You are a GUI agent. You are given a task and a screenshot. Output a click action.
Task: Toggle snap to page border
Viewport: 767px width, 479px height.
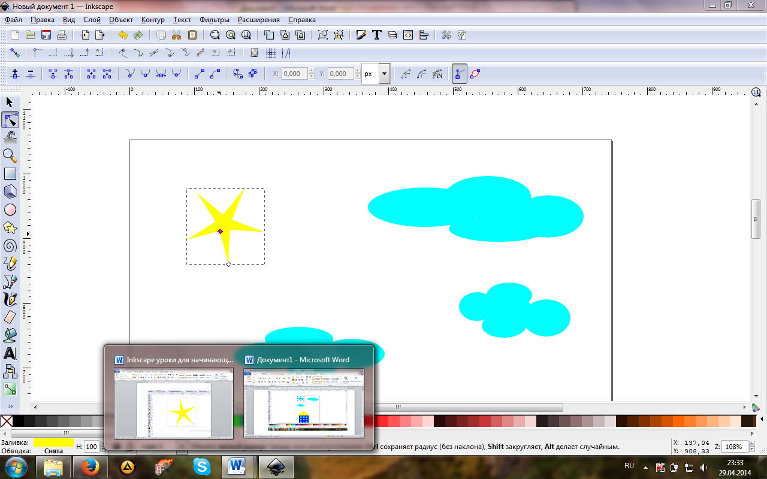click(254, 53)
